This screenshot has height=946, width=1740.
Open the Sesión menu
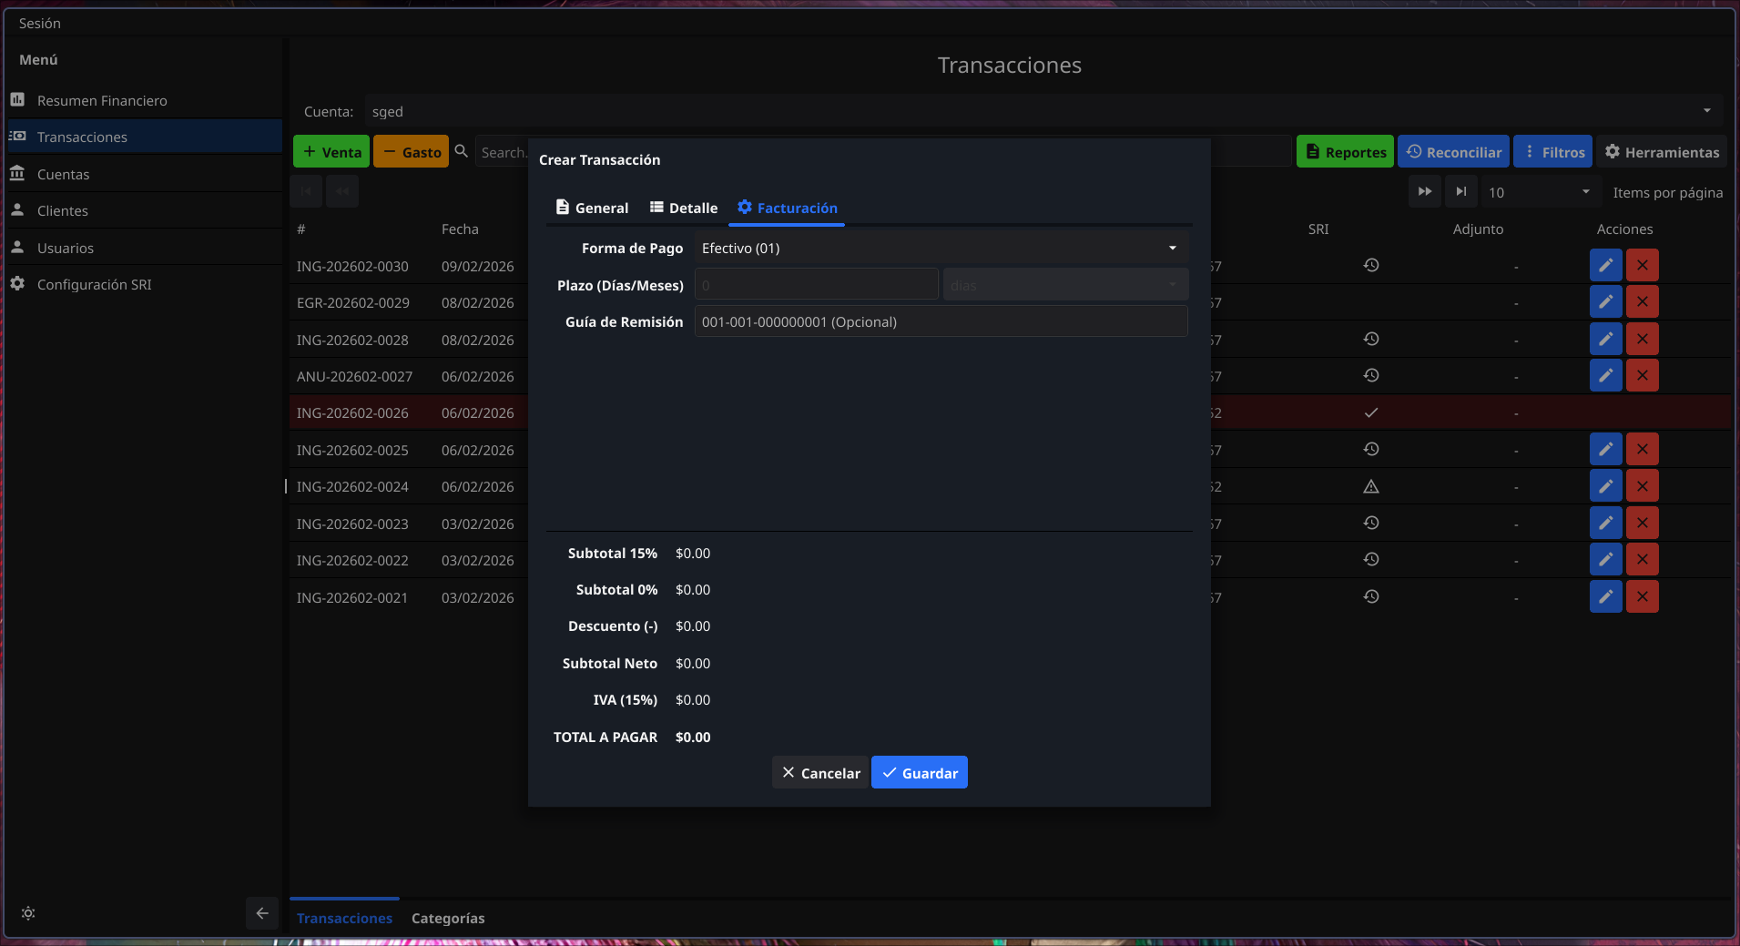point(40,24)
